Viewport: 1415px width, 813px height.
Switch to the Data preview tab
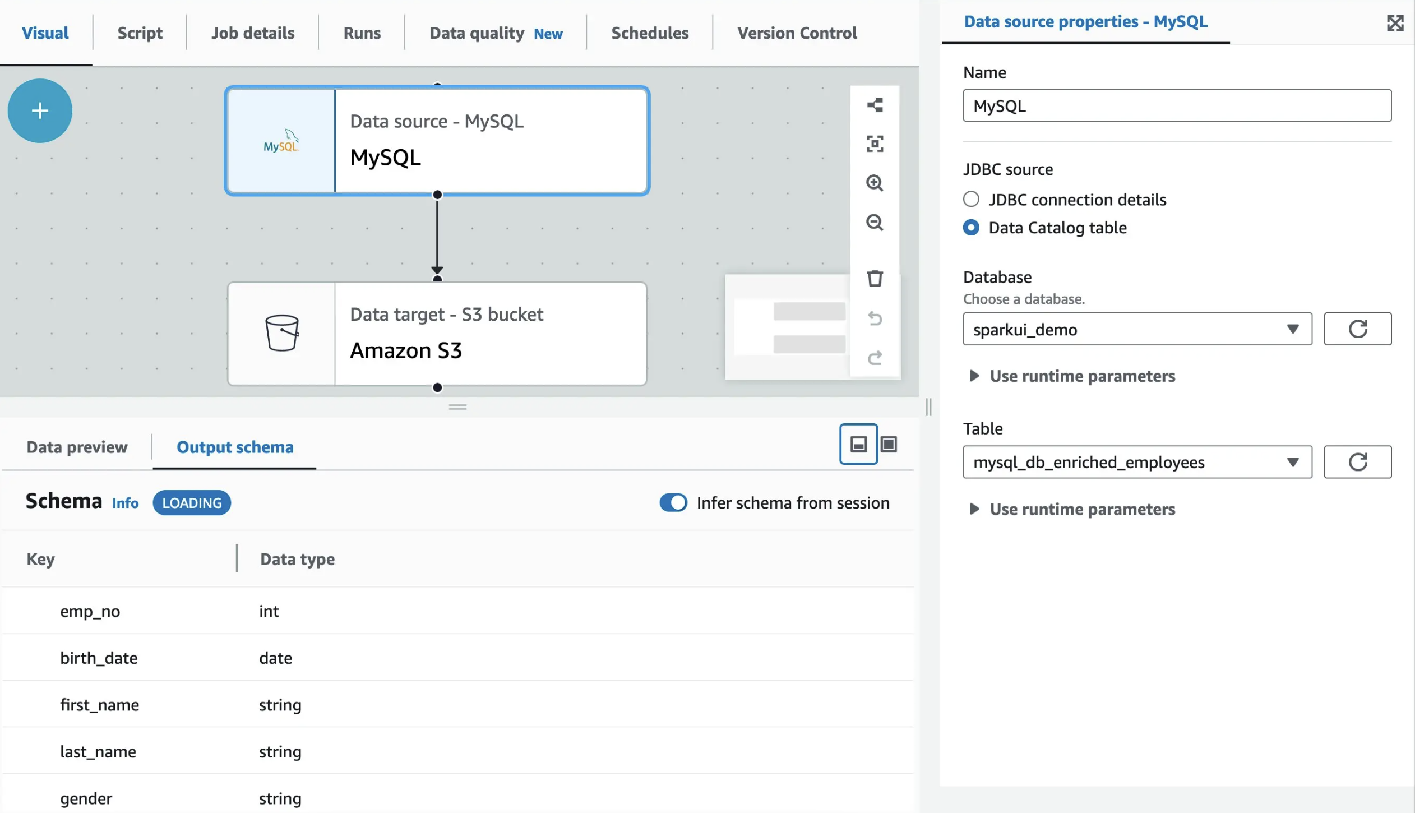pyautogui.click(x=76, y=447)
